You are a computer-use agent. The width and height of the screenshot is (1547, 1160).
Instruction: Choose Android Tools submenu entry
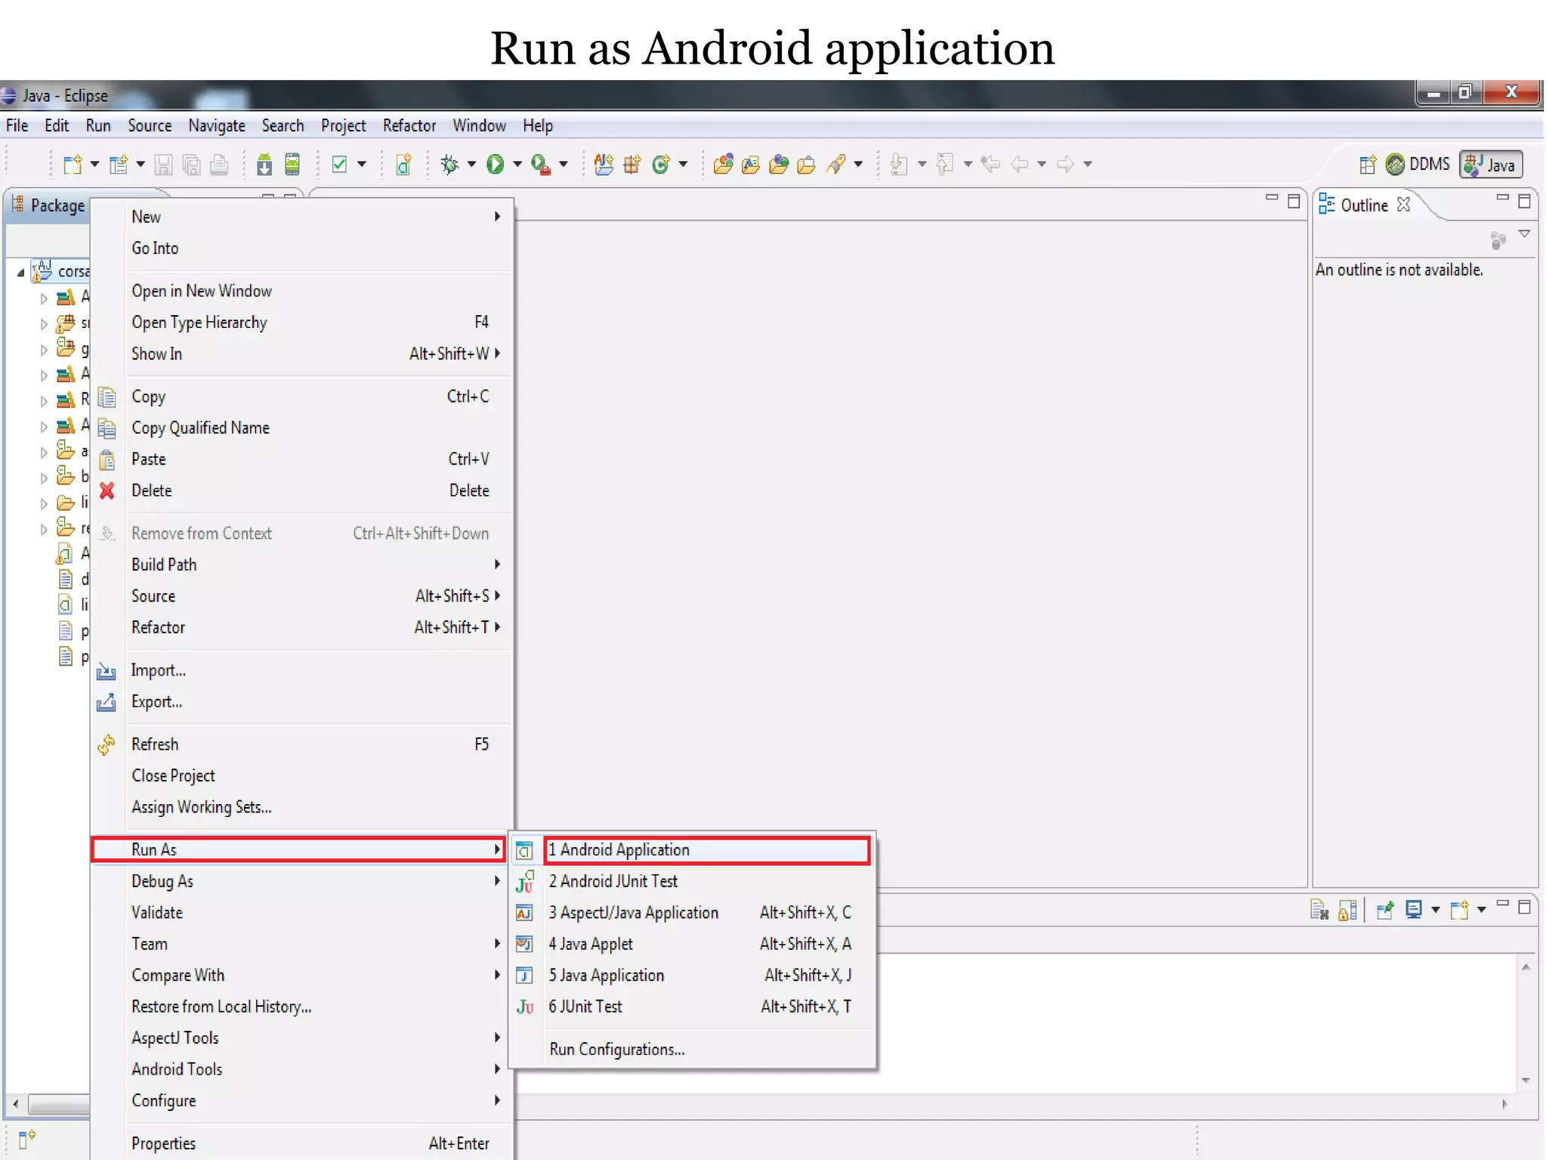tap(302, 1069)
